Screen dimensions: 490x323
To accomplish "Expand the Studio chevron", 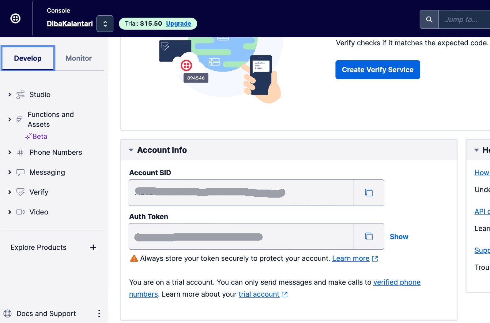I will coord(9,95).
